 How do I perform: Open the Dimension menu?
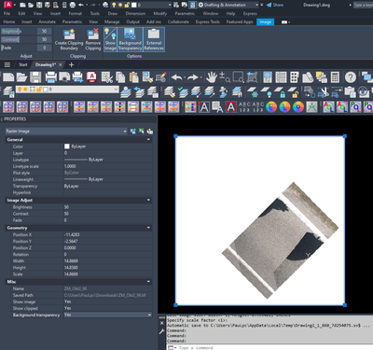[x=135, y=14]
